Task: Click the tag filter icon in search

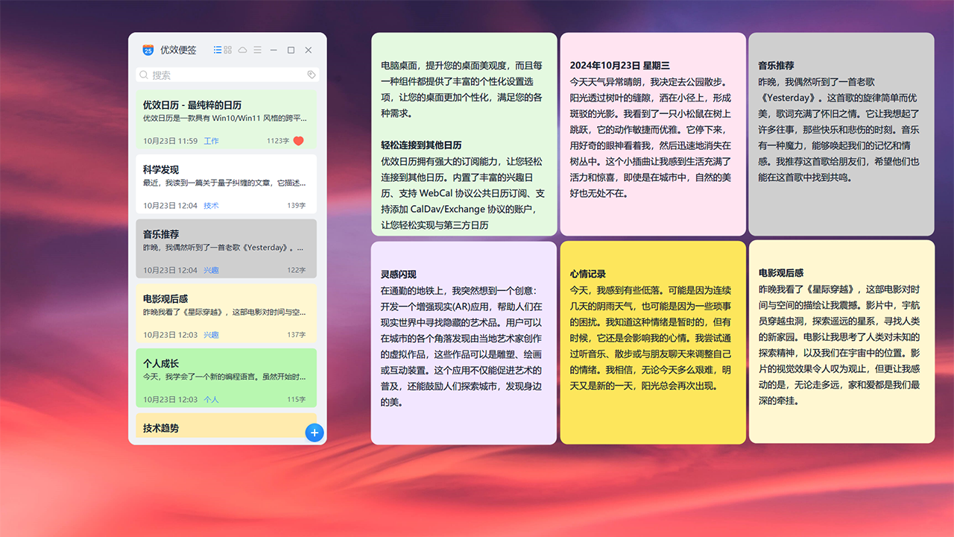Action: click(x=312, y=75)
